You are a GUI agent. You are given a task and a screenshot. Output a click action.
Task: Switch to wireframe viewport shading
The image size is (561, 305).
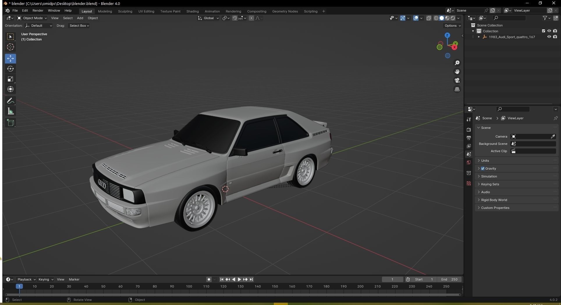coord(436,18)
